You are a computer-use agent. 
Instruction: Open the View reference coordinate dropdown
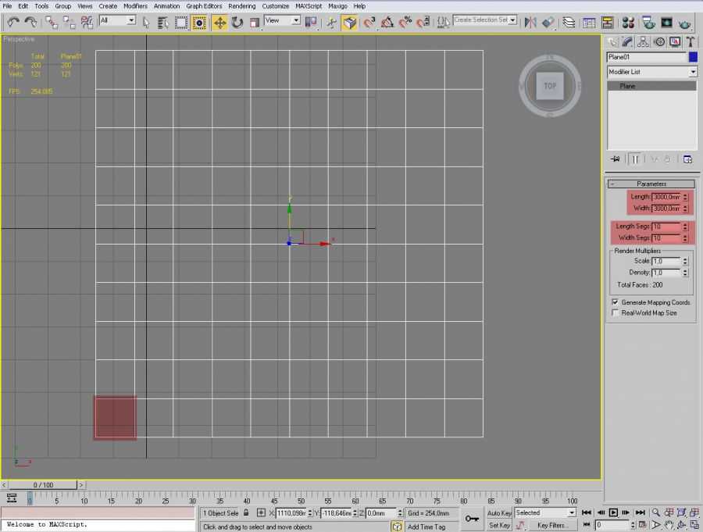coord(296,20)
